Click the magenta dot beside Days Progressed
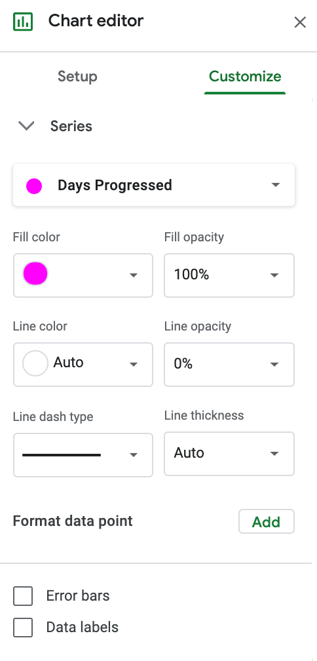The height and width of the screenshot is (661, 317). pyautogui.click(x=34, y=186)
